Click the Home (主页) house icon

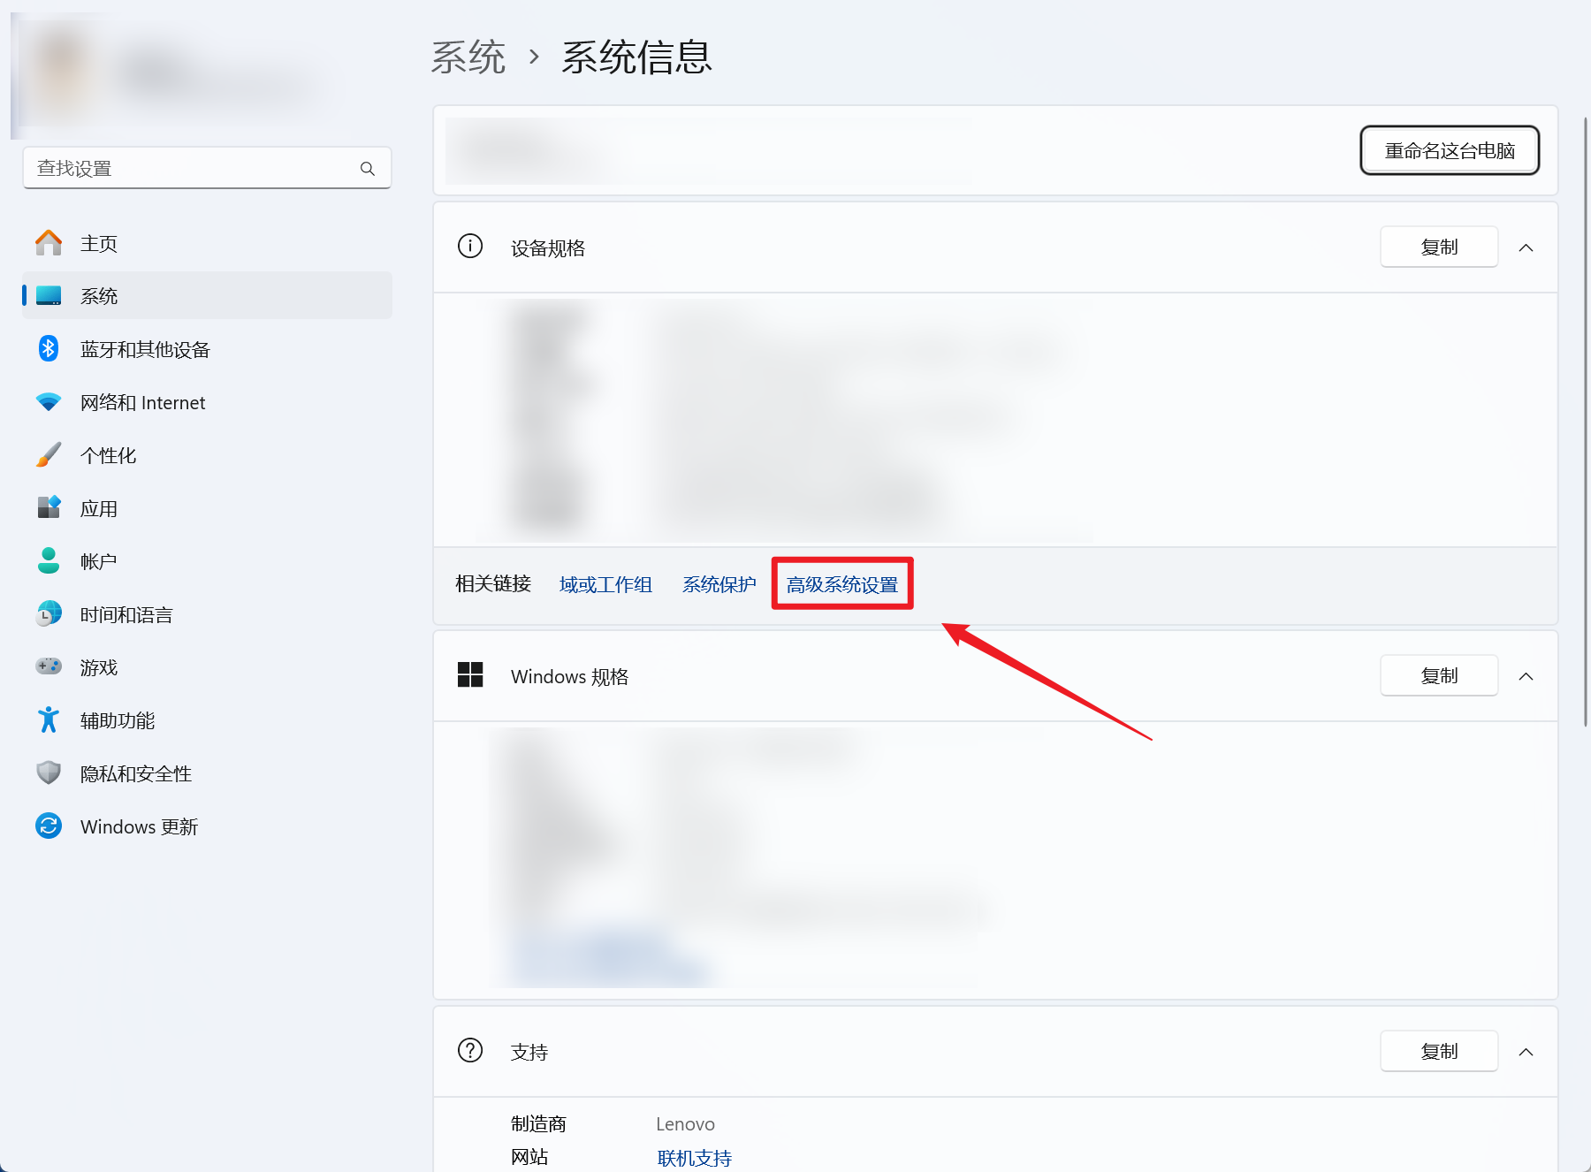pyautogui.click(x=49, y=243)
